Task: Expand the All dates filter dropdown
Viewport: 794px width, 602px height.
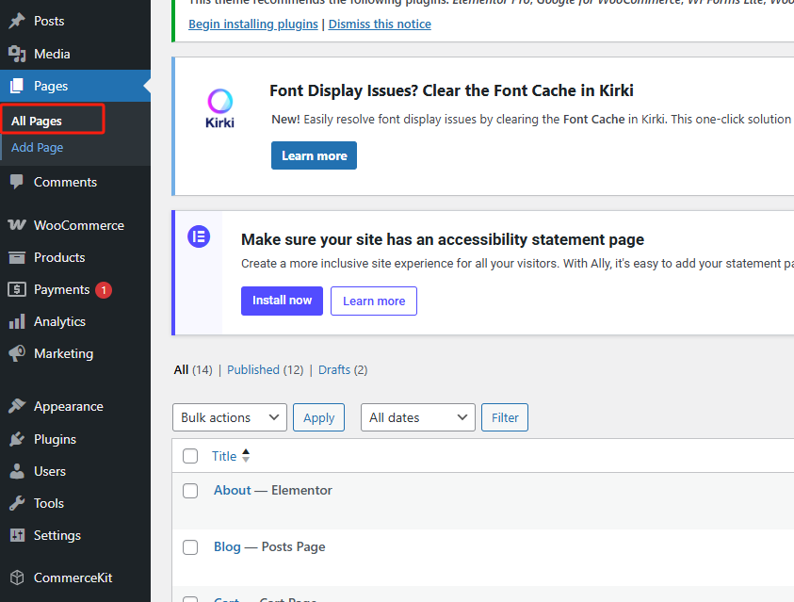Action: pyautogui.click(x=417, y=417)
